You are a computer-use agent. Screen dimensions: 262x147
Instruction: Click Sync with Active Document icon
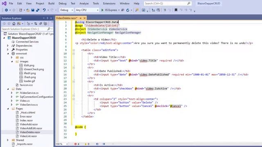[36, 24]
